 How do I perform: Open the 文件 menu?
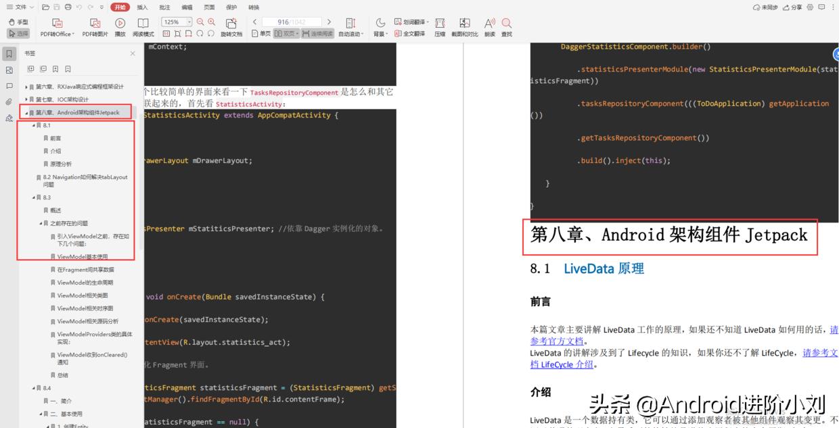tap(18, 7)
